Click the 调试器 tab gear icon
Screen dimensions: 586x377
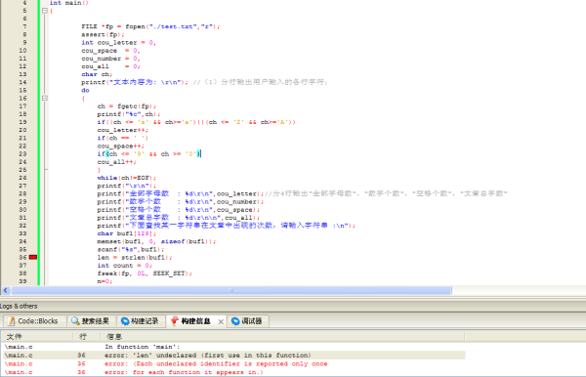tap(235, 321)
